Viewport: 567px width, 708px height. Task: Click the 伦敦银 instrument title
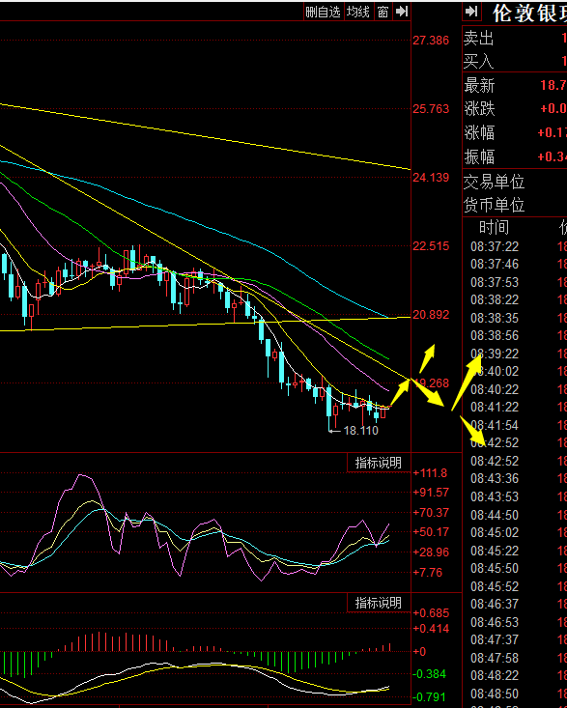tap(529, 13)
